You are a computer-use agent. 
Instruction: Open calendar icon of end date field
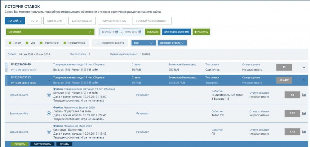point(140,32)
